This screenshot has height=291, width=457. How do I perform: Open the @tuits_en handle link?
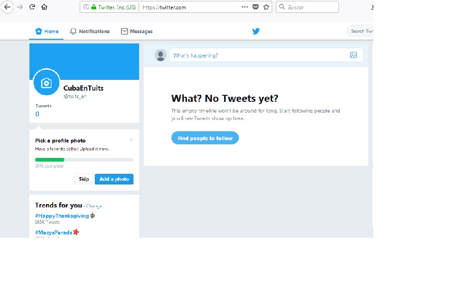pos(75,96)
